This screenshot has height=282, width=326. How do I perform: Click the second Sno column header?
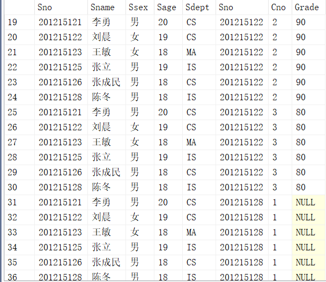coord(242,8)
